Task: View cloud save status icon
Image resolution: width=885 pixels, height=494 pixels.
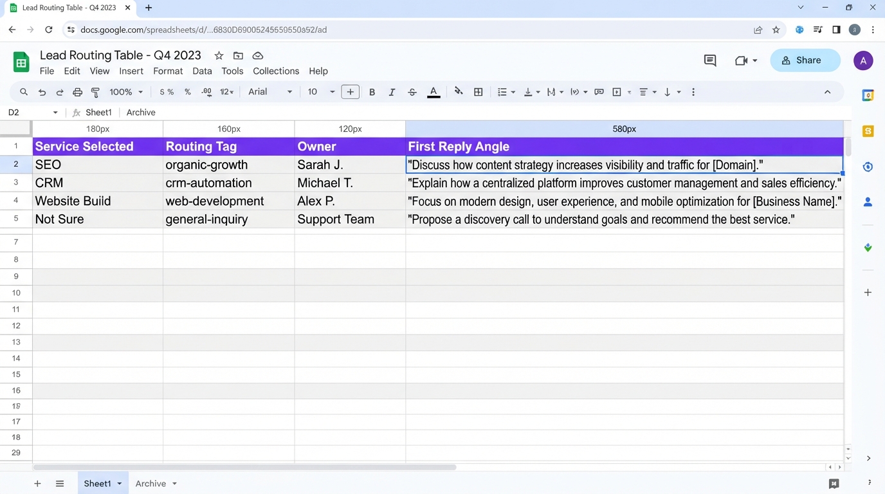Action: point(258,55)
